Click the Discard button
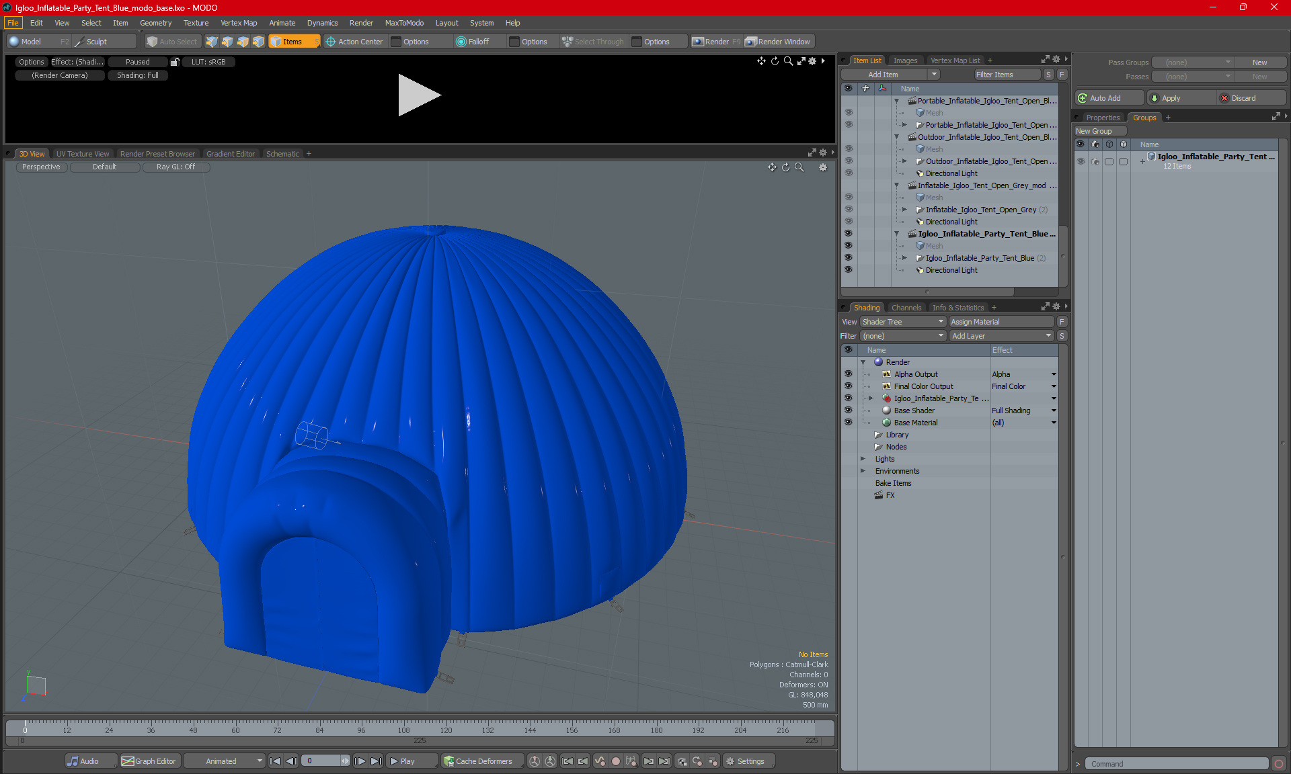The height and width of the screenshot is (774, 1291). 1252,98
